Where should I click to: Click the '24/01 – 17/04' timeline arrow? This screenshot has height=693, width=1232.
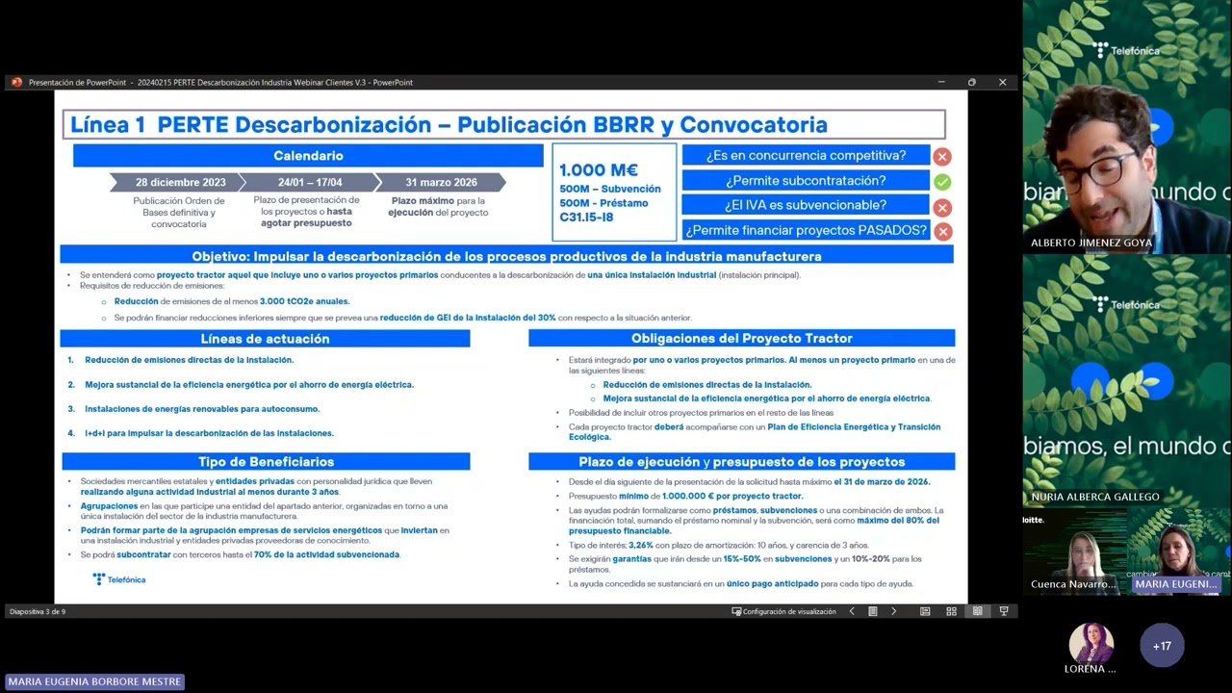309,182
